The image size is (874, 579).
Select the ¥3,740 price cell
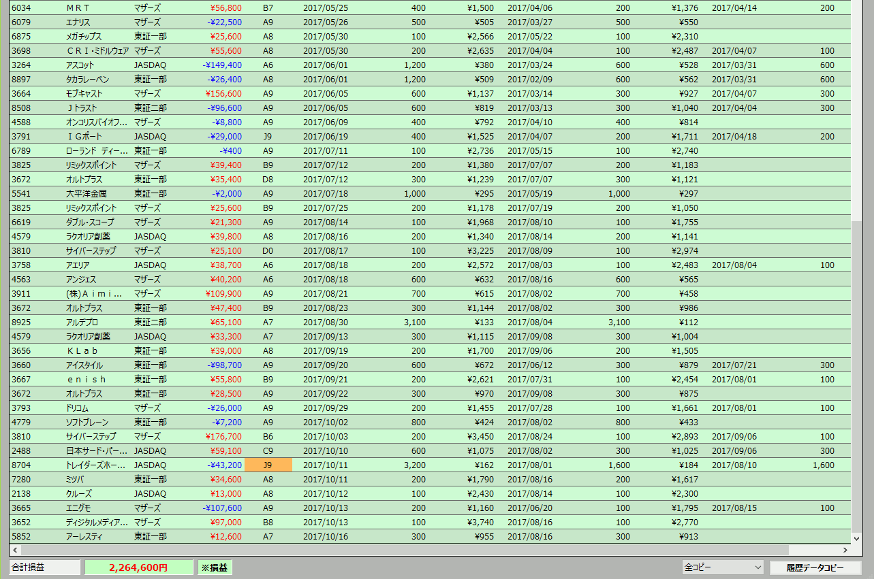480,522
